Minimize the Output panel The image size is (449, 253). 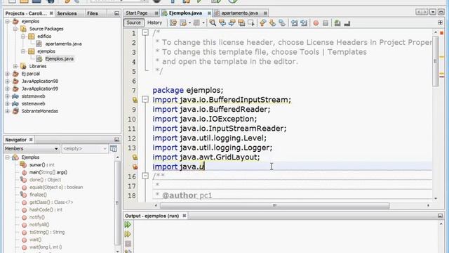pos(440,216)
